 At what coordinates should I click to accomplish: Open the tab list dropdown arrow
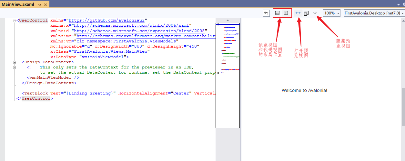[398, 4]
